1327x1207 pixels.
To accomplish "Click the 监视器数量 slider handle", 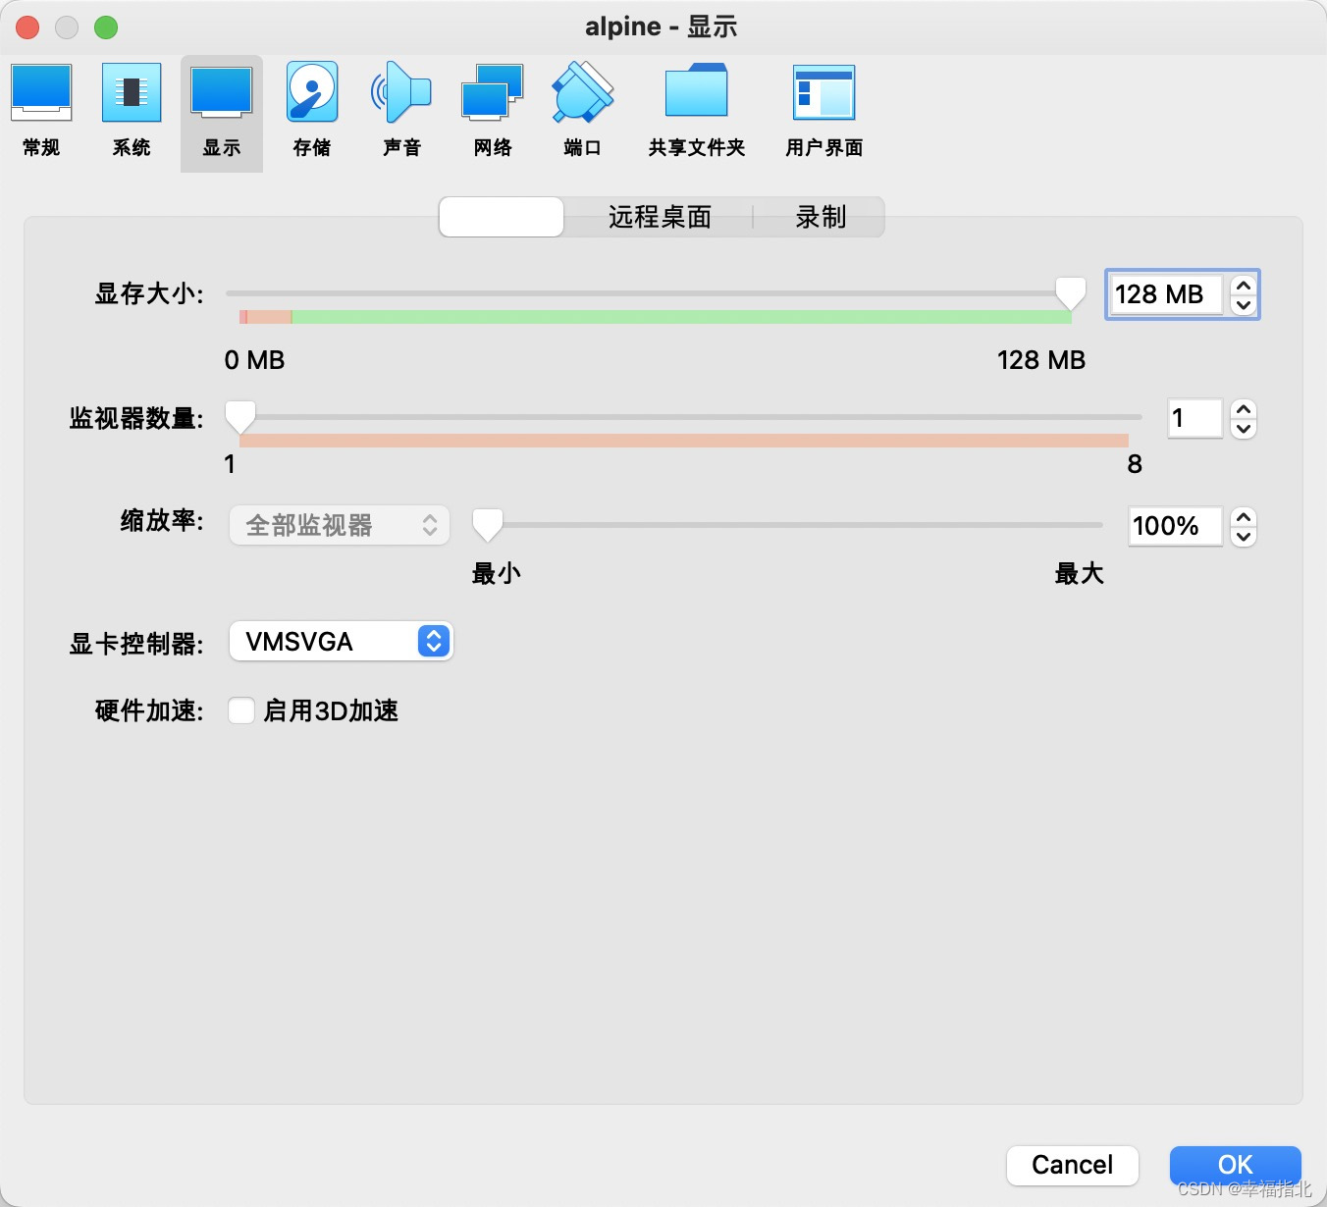I will coord(240,417).
